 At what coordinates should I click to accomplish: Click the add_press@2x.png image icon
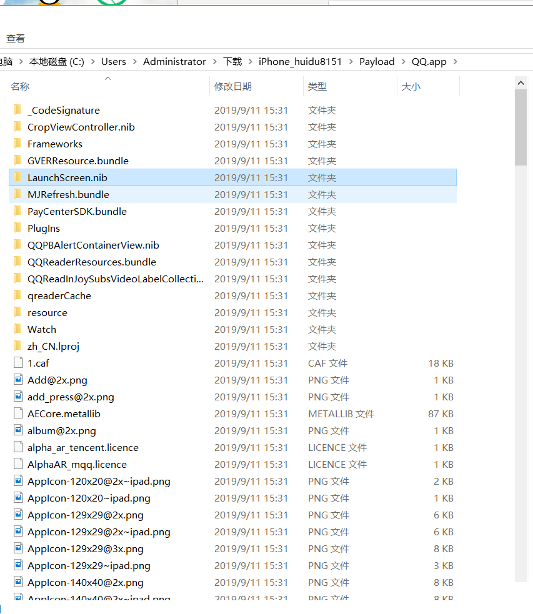click(x=18, y=396)
